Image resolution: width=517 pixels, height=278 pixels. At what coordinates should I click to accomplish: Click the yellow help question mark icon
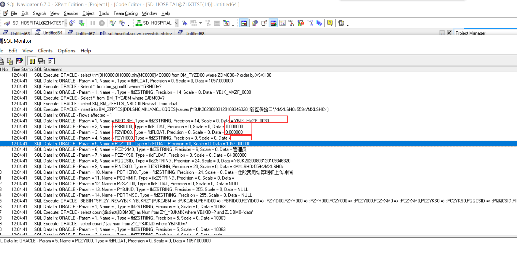click(x=330, y=23)
